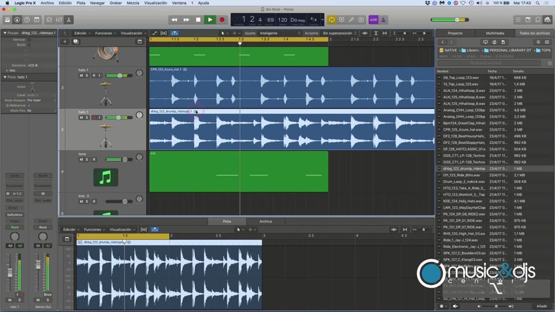Open the Mixer icon in control bar
This screenshot has width=555, height=312.
[59, 20]
